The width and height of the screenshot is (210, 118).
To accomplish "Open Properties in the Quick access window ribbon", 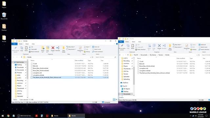I will pos(80,49).
